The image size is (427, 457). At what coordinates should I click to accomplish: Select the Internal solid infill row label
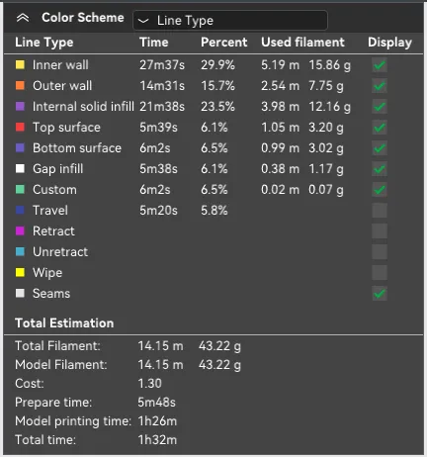pyautogui.click(x=83, y=107)
